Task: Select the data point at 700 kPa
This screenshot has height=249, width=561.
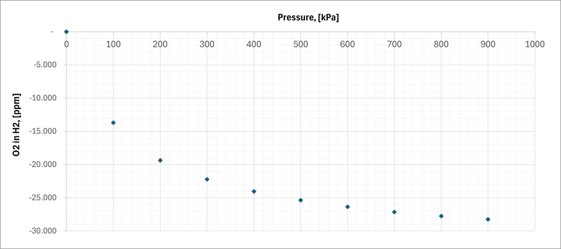Action: 394,212
